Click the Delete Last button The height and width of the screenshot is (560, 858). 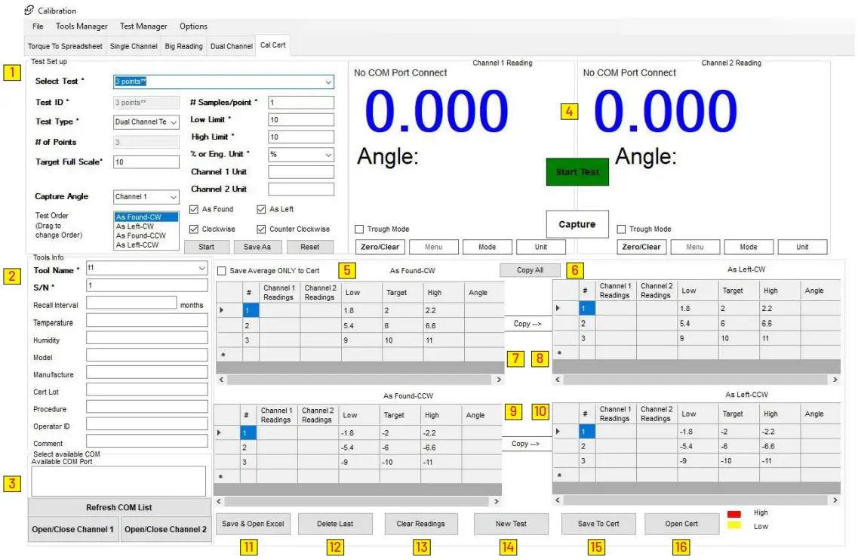point(335,524)
